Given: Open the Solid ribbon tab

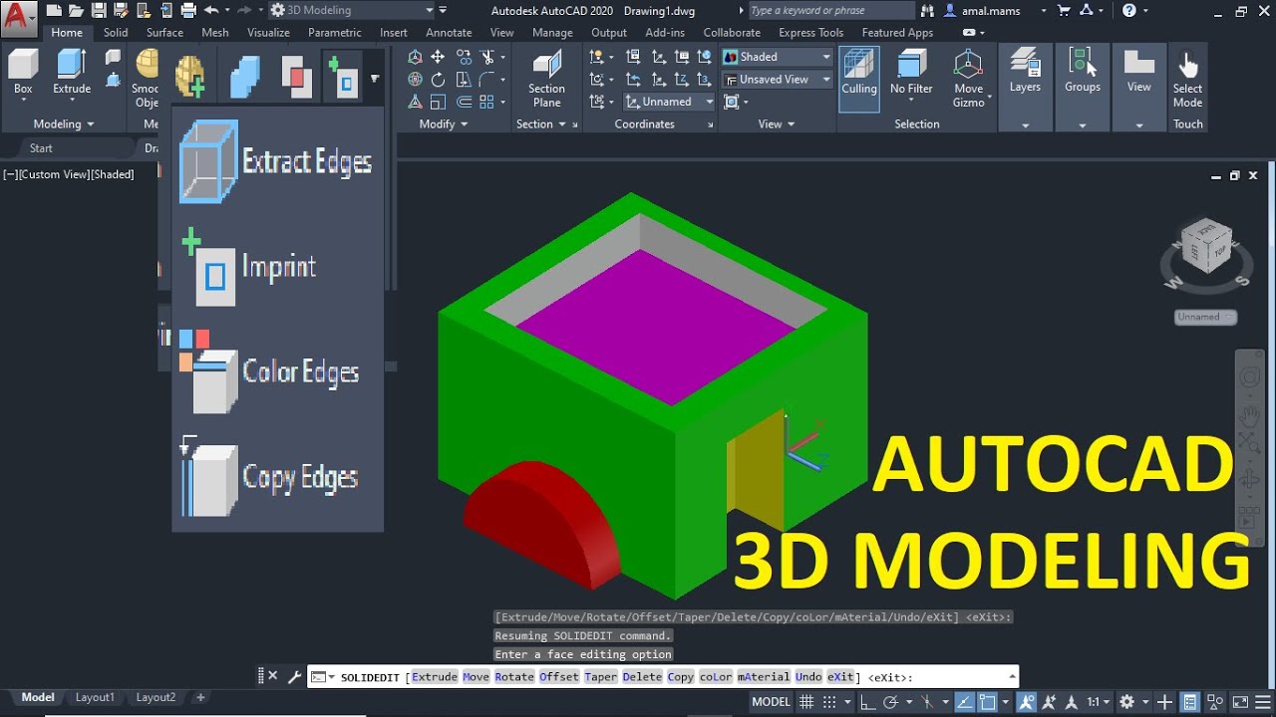Looking at the screenshot, I should point(116,33).
